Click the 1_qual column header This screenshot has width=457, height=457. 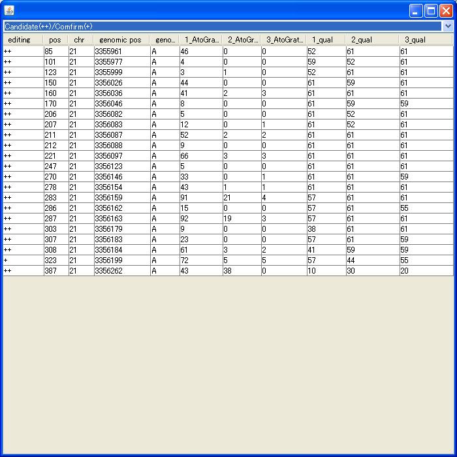[326, 40]
